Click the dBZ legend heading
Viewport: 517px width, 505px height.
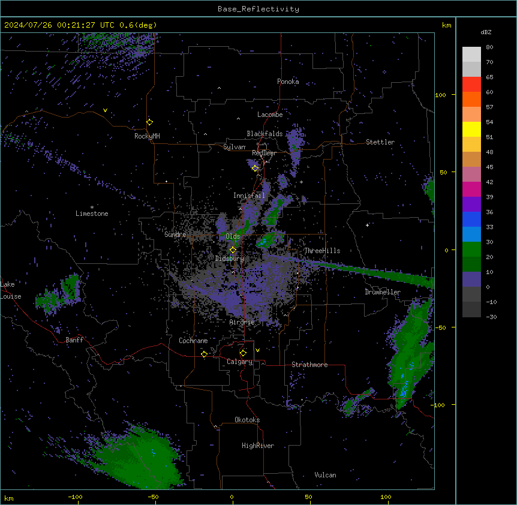[x=486, y=32]
